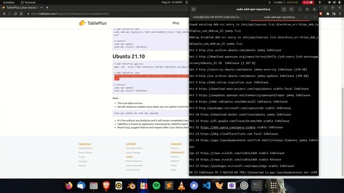Select the TablePlus Linux Installation browser tab
The image size is (344, 193).
pos(22,8)
